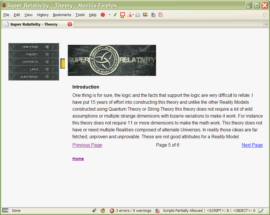Image resolution: width=270 pixels, height=215 pixels.
Task: Click the propeller icon beside MAIN PAGE
Action: click(x=47, y=47)
